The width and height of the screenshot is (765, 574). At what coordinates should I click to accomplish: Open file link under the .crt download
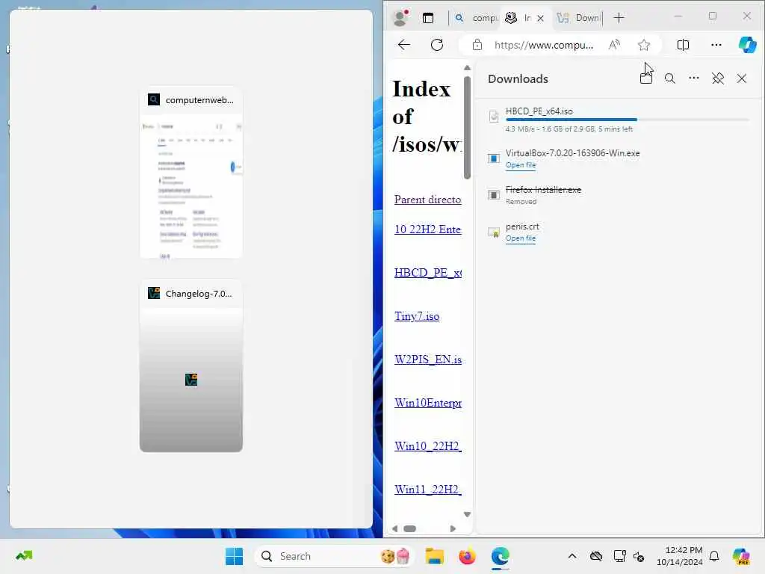point(520,238)
